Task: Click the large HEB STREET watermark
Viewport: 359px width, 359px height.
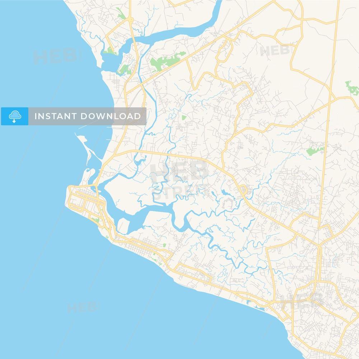Action: point(180,180)
